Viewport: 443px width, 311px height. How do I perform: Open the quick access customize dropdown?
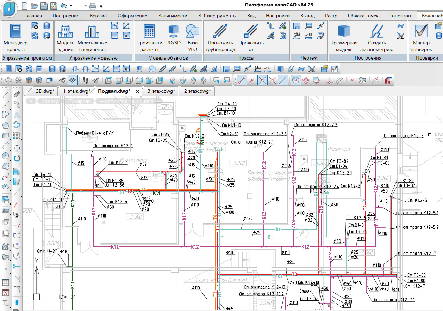(x=101, y=6)
